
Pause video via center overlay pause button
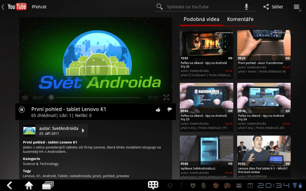point(96,70)
